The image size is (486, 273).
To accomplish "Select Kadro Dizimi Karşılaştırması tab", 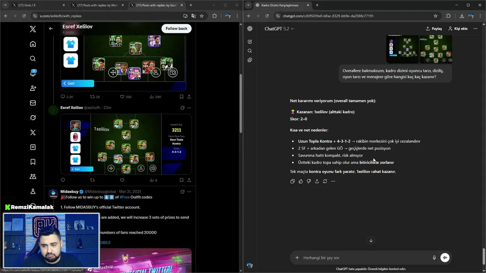I will [282, 5].
